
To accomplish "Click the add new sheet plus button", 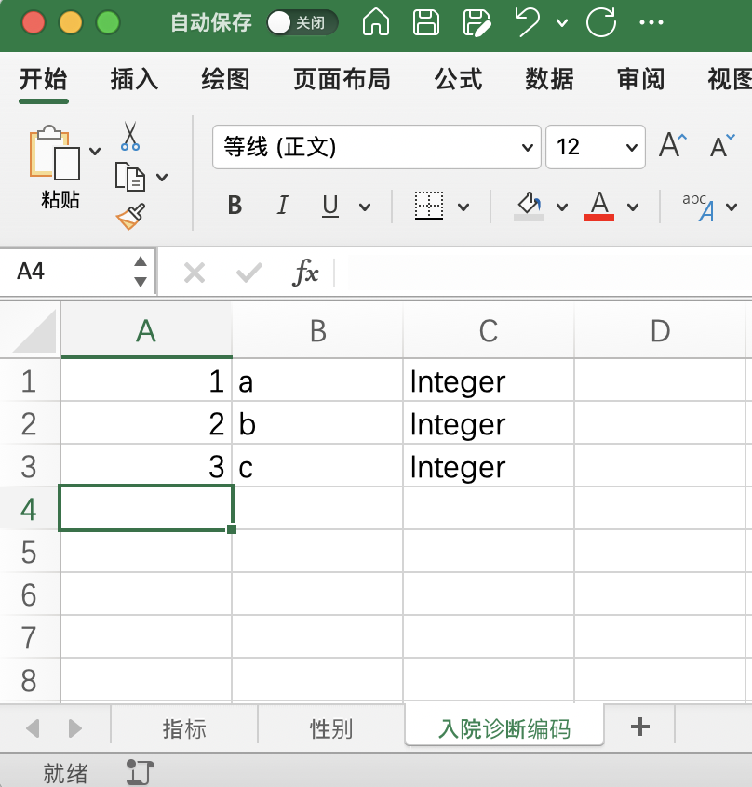I will pyautogui.click(x=639, y=727).
